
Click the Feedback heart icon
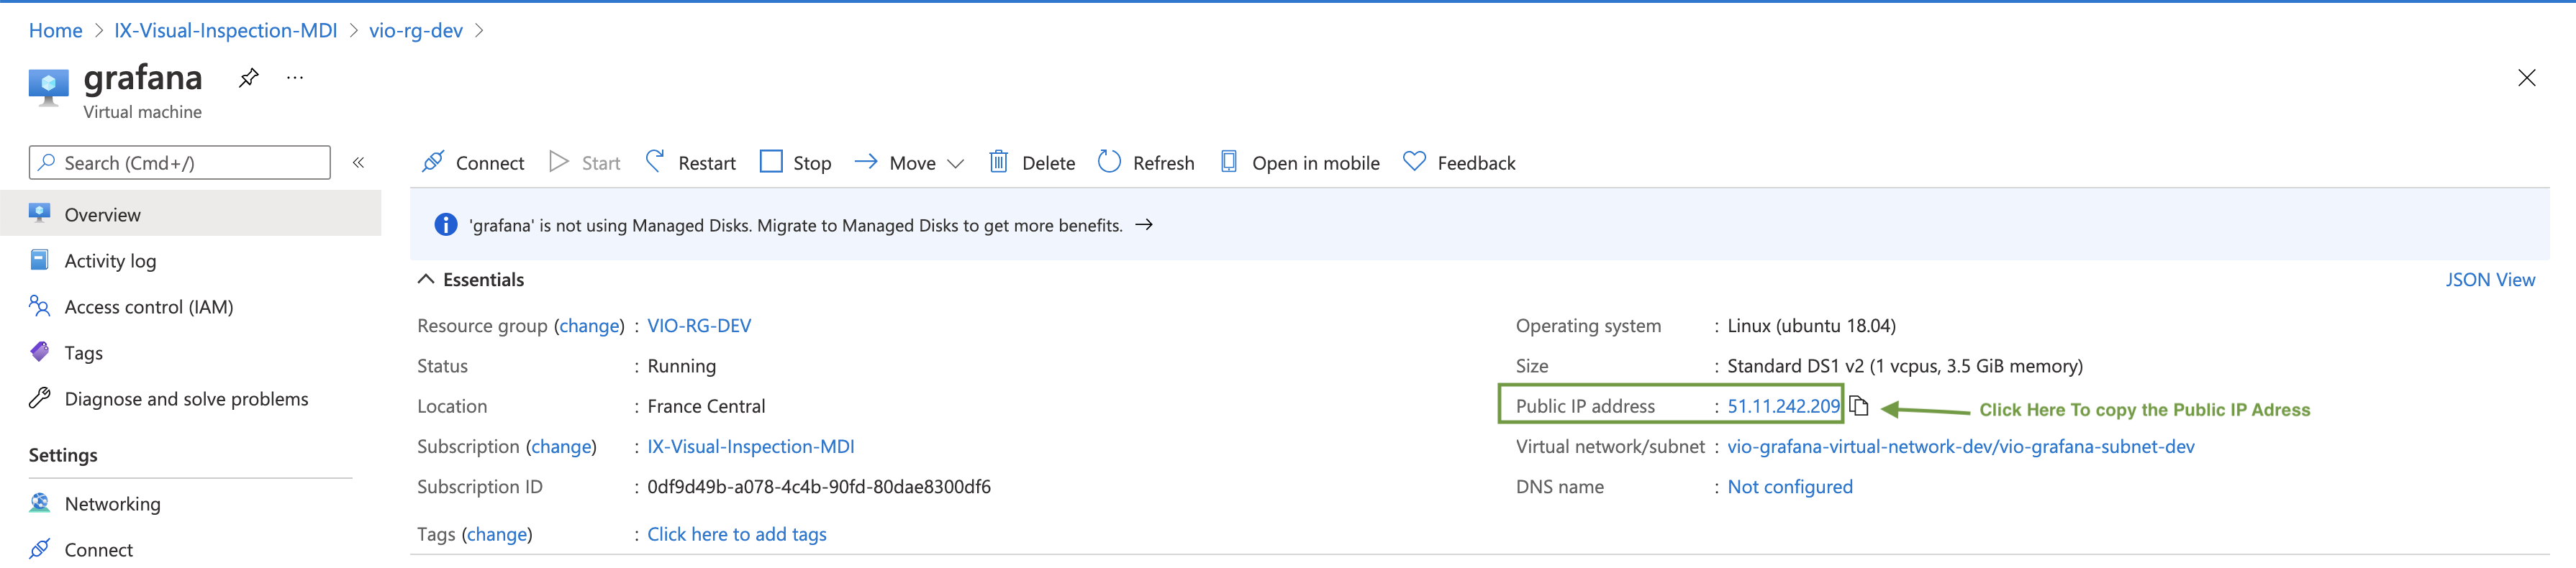coord(1414,161)
